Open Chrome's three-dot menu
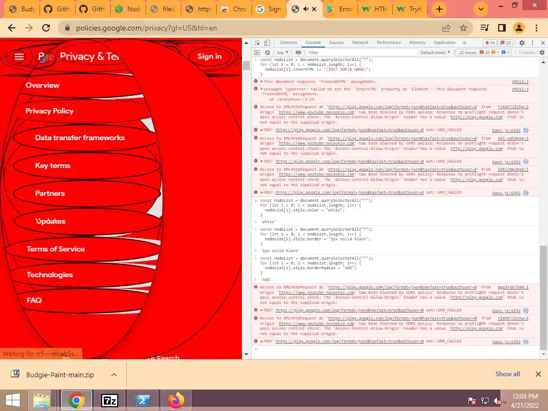 point(536,28)
